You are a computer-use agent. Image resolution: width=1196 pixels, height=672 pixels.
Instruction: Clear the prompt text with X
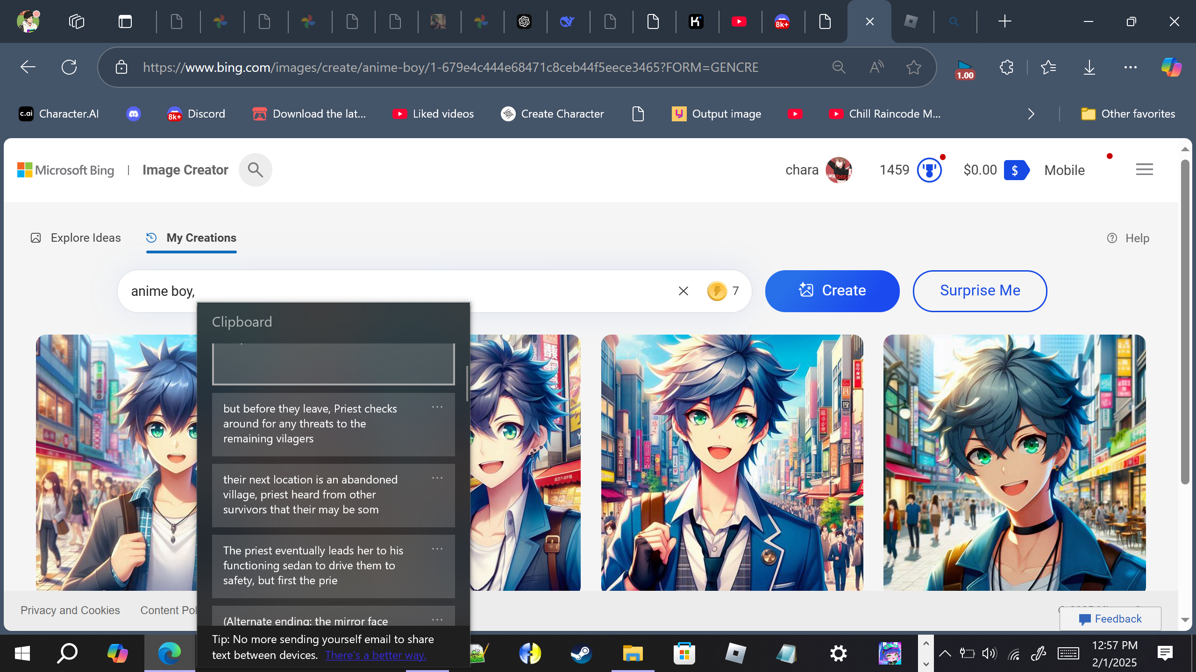683,291
